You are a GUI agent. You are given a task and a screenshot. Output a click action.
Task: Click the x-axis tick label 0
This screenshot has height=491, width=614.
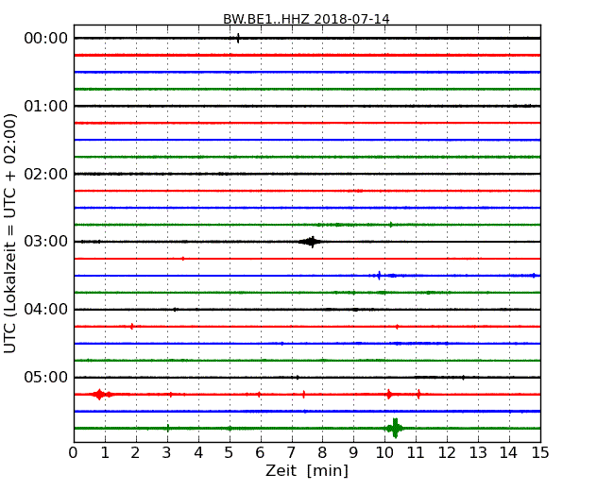click(x=74, y=452)
